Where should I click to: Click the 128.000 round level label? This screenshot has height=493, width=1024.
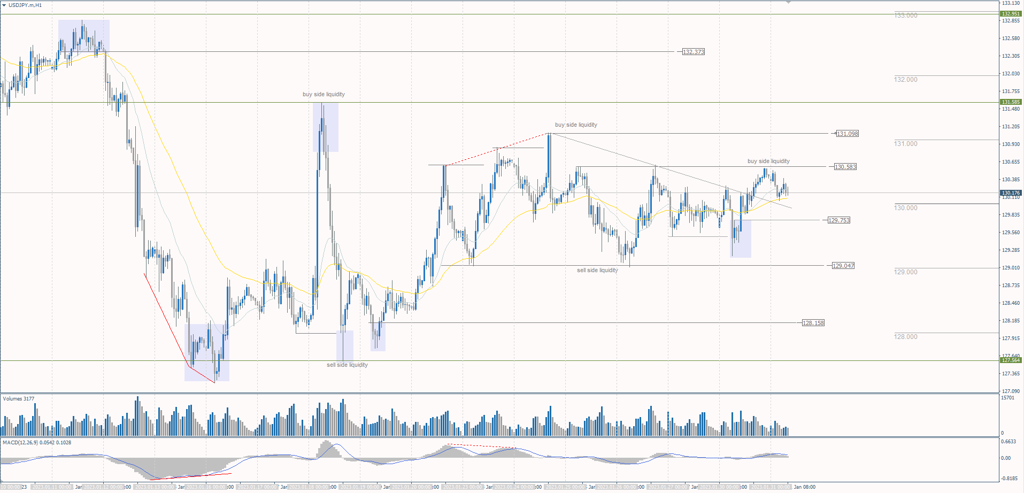[906, 337]
